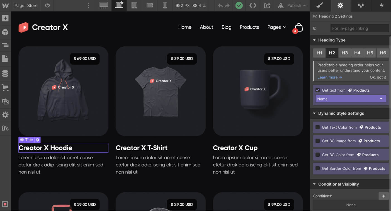Switch to large desktop breakpoint

(104, 6)
